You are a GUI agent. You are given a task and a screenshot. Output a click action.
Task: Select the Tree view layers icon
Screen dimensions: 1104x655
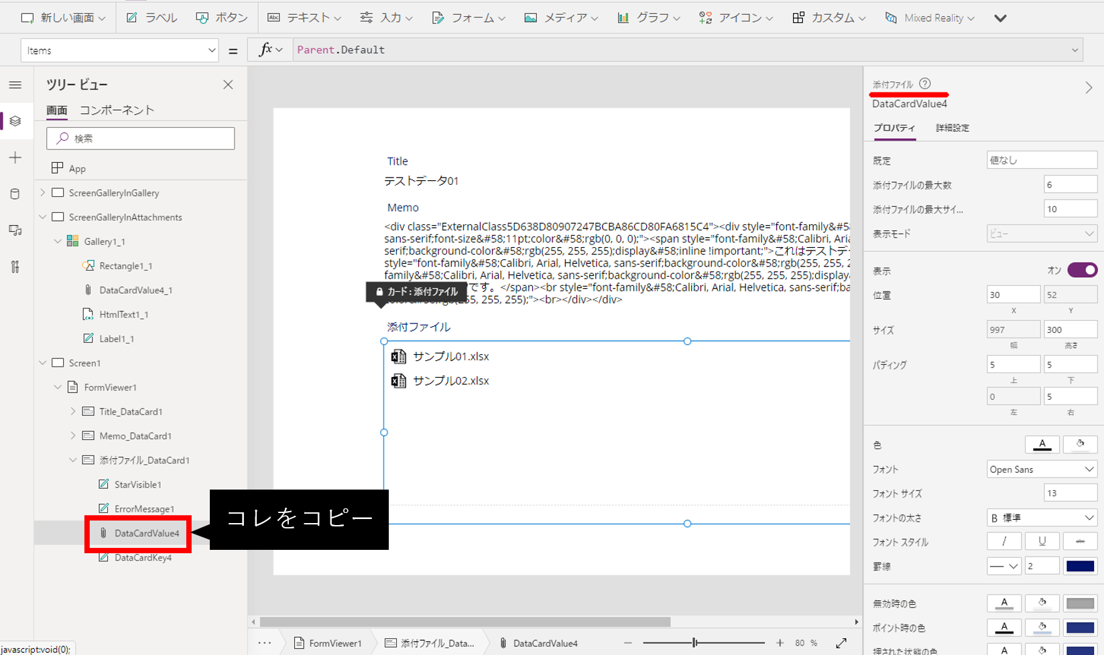(15, 121)
